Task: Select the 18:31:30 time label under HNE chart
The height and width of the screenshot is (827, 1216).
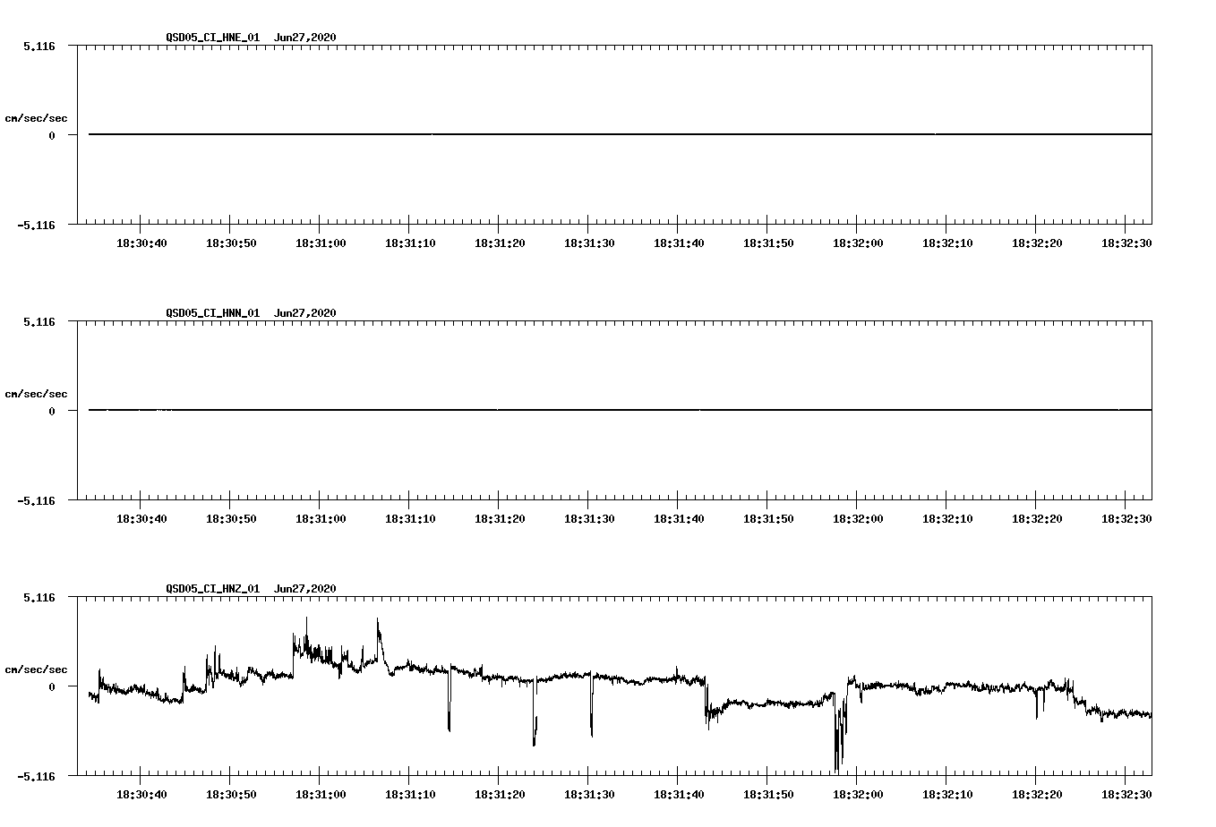Action: pos(589,243)
